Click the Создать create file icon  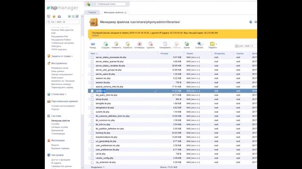click(x=106, y=44)
